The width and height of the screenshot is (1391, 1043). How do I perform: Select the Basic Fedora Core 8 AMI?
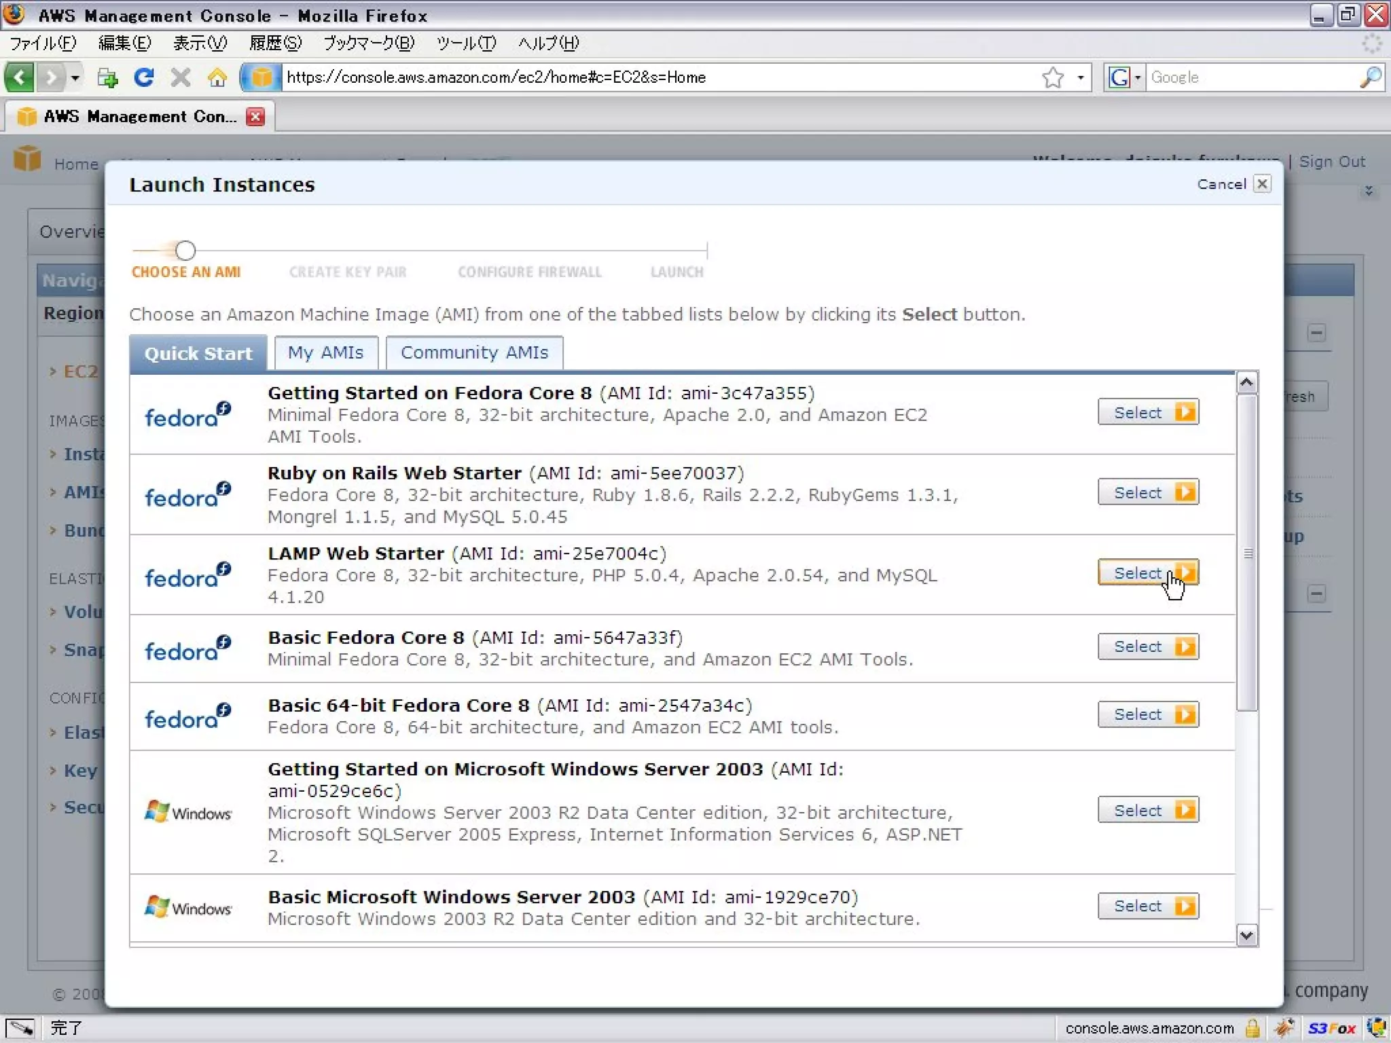click(x=1148, y=646)
